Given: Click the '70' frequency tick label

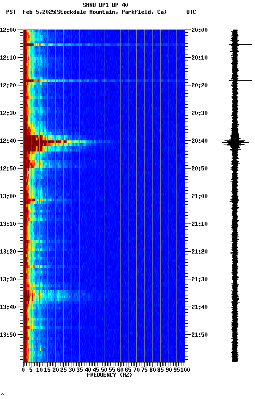Looking at the screenshot, I should click(x=136, y=370).
